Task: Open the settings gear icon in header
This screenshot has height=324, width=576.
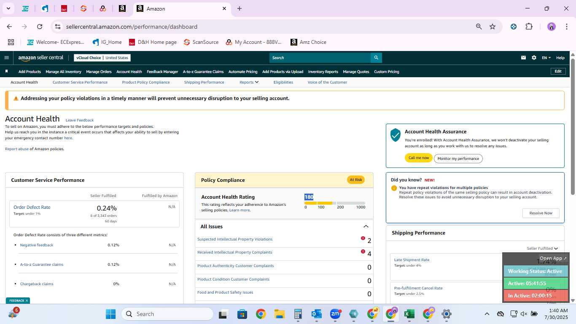Action: 534,58
